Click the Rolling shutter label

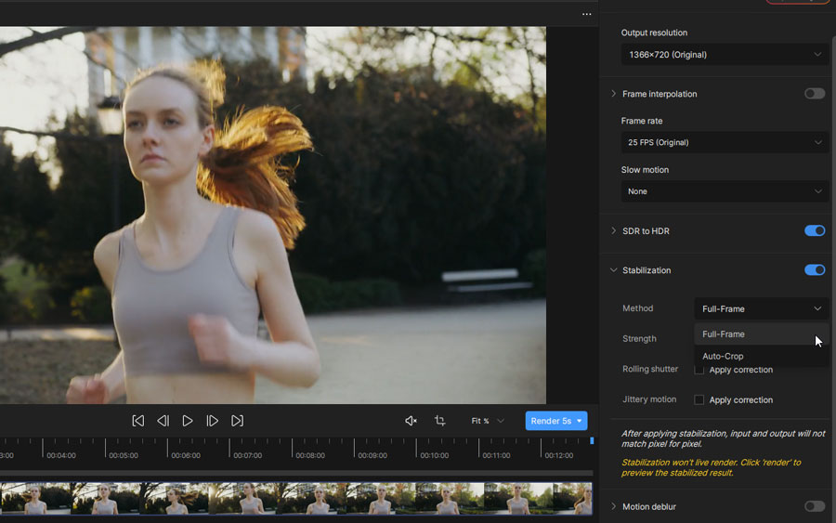pyautogui.click(x=650, y=369)
